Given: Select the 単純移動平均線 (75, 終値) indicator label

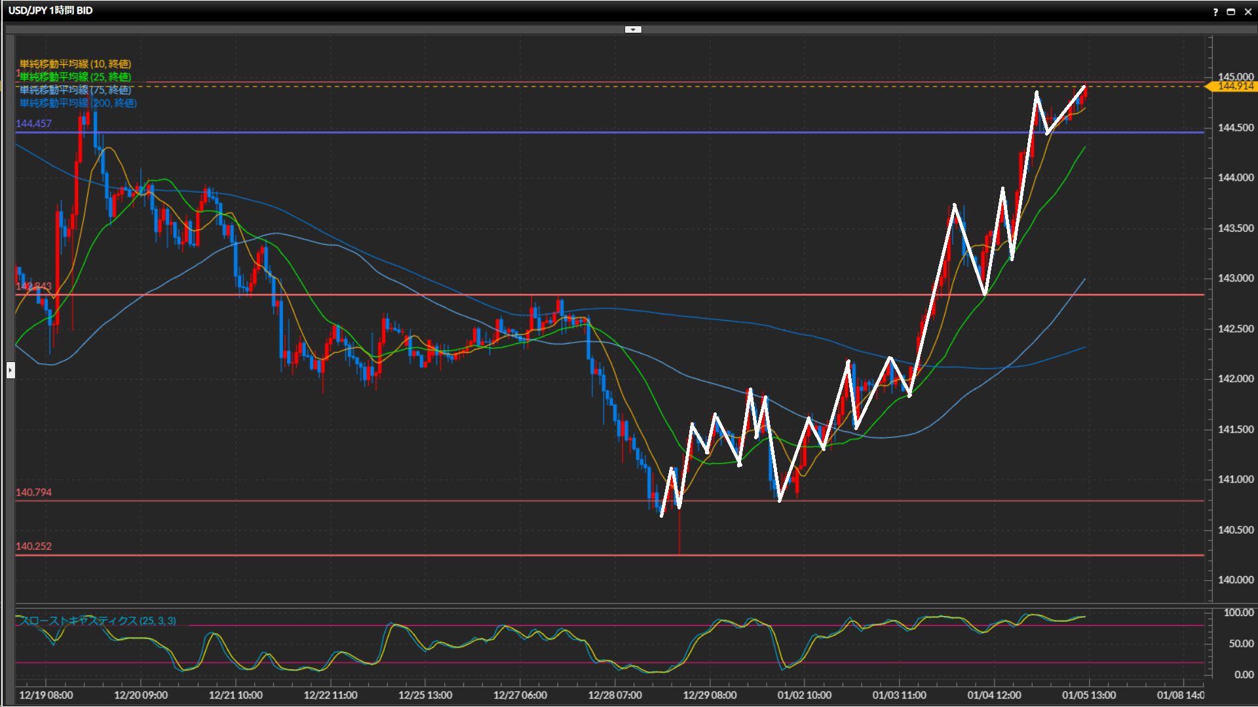Looking at the screenshot, I should (x=75, y=90).
